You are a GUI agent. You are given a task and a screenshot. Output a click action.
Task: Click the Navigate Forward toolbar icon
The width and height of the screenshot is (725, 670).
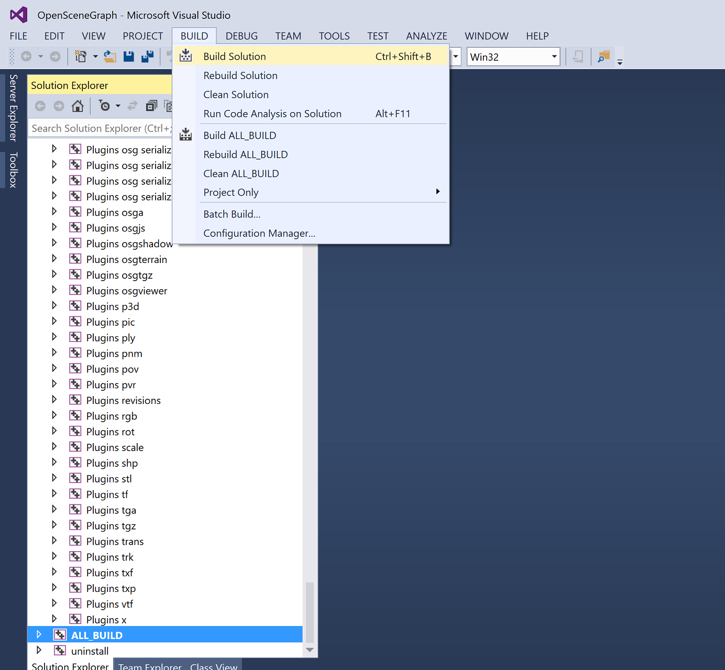55,57
